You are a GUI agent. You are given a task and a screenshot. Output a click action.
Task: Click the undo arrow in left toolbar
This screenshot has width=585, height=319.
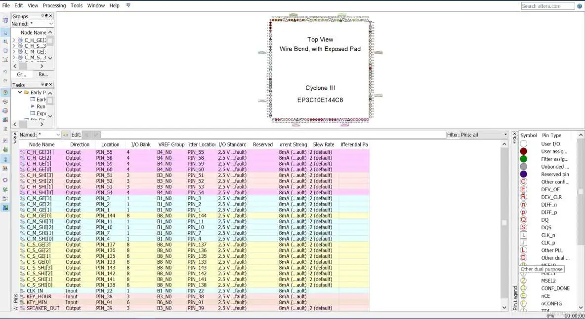pyautogui.click(x=5, y=71)
